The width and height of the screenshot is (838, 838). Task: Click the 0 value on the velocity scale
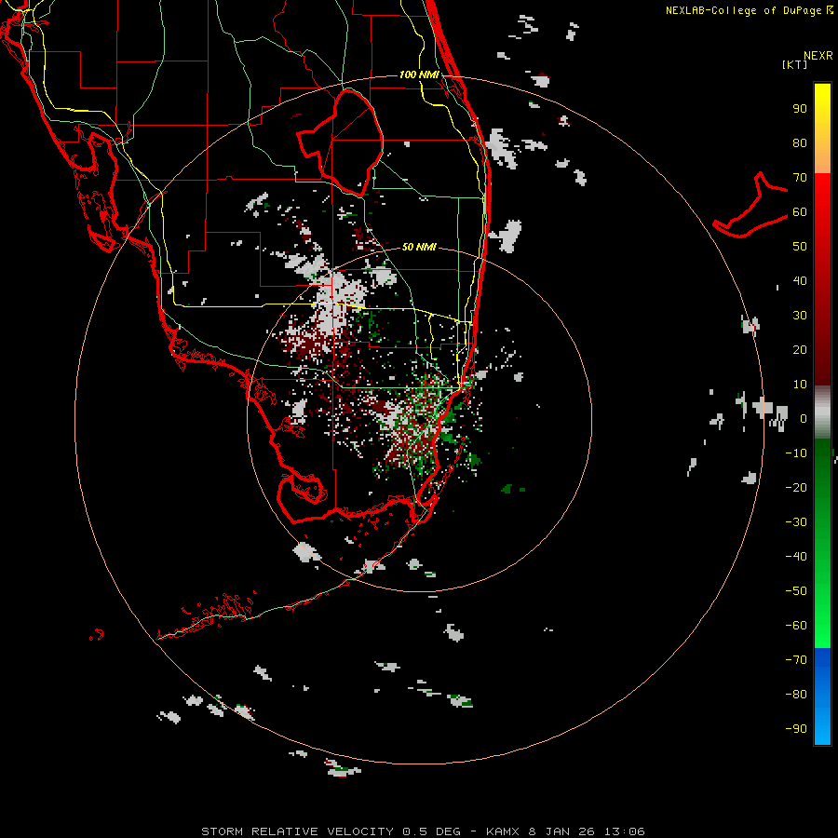click(x=804, y=418)
